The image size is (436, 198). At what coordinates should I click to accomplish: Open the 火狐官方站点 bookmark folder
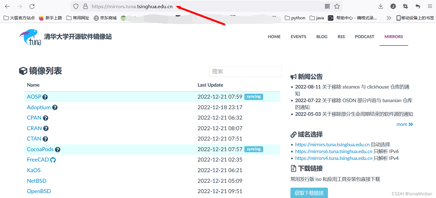point(19,18)
